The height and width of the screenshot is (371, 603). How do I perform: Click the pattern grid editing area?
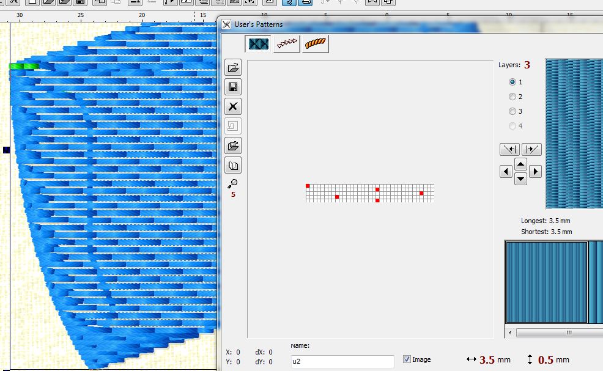[370, 193]
